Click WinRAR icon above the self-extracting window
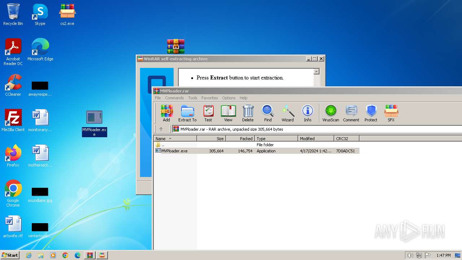 tap(176, 47)
